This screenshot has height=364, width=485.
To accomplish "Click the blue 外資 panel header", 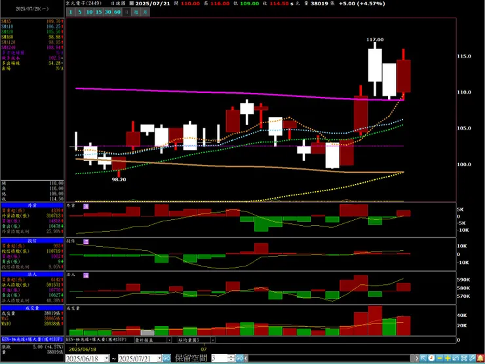I will (x=32, y=205).
